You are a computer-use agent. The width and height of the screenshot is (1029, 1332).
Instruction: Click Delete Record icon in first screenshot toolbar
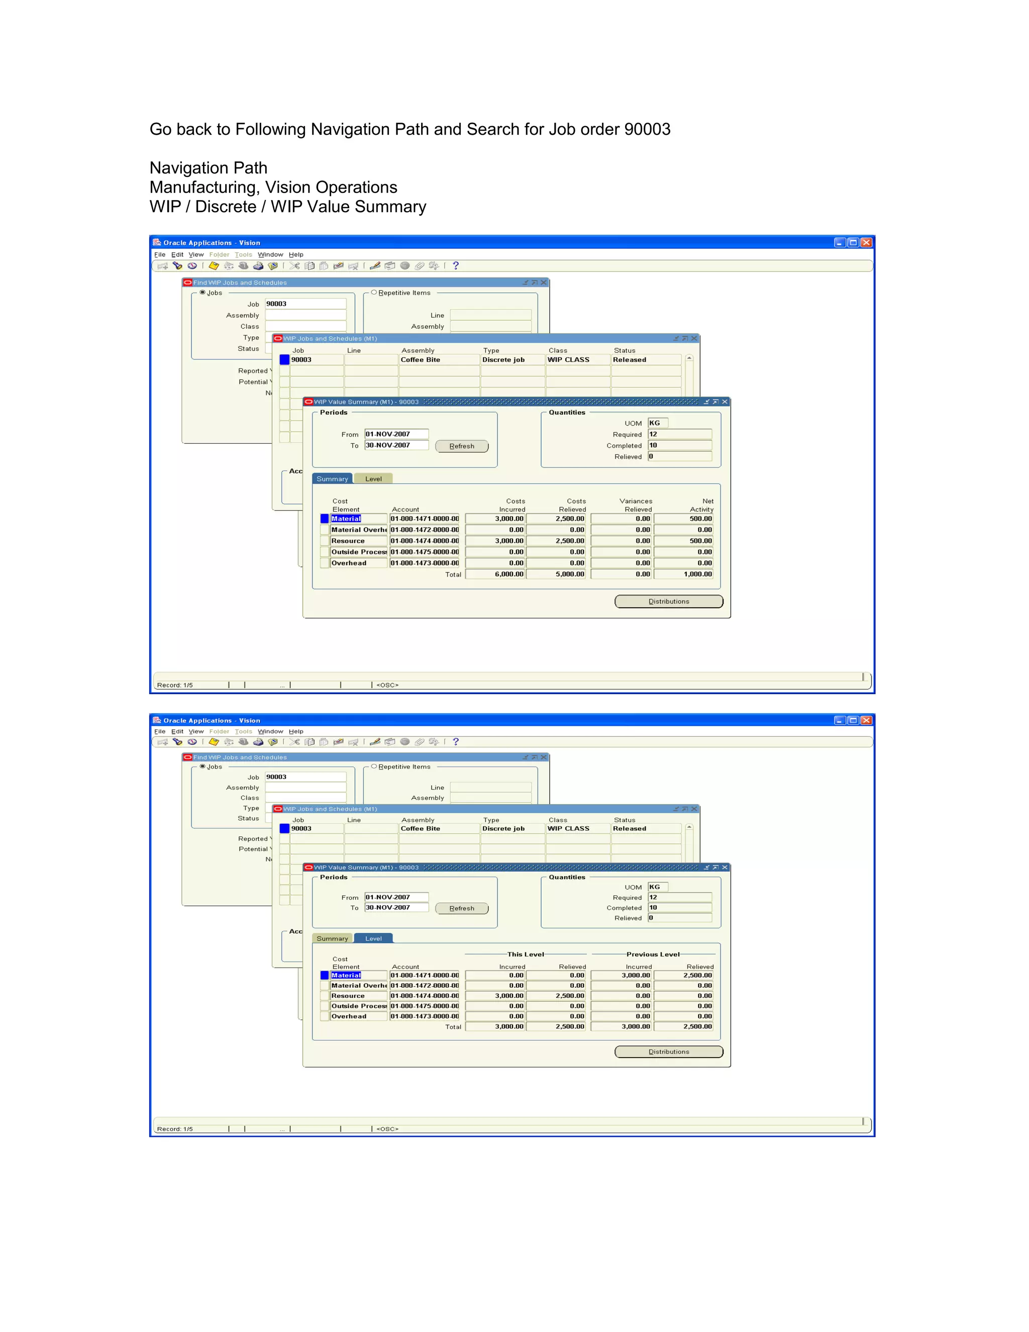[353, 266]
